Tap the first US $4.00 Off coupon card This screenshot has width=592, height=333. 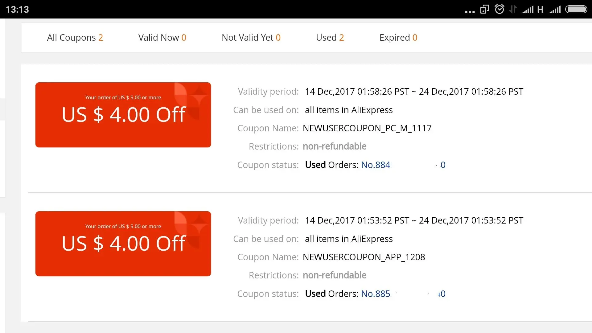[123, 115]
